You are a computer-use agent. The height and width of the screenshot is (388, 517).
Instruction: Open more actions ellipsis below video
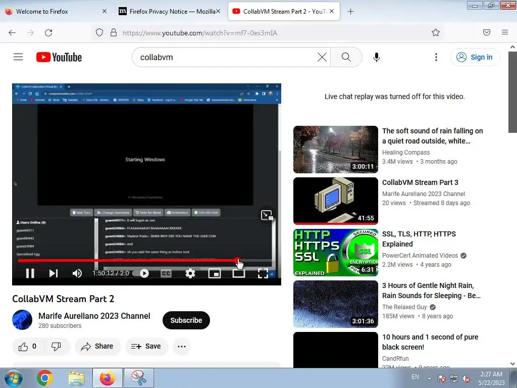click(182, 347)
